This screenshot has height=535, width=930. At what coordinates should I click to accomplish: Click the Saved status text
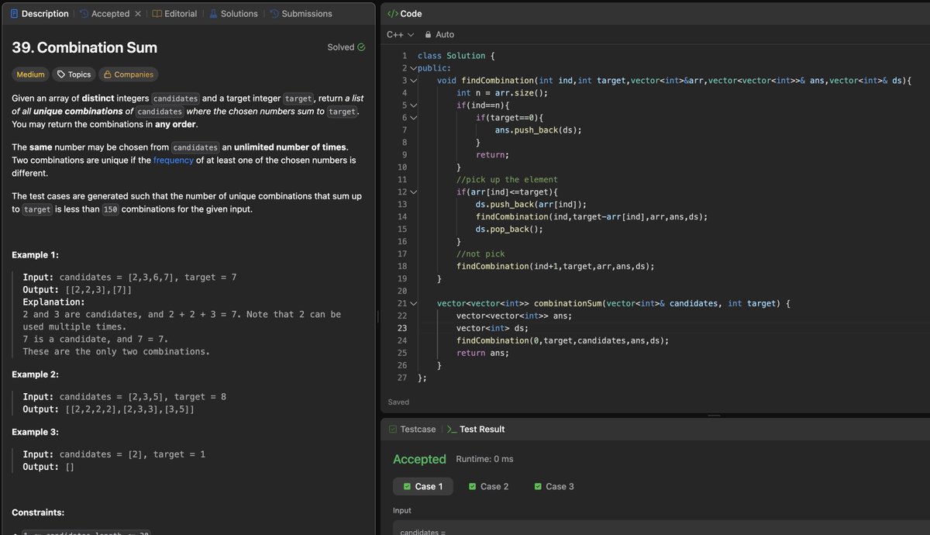[398, 402]
